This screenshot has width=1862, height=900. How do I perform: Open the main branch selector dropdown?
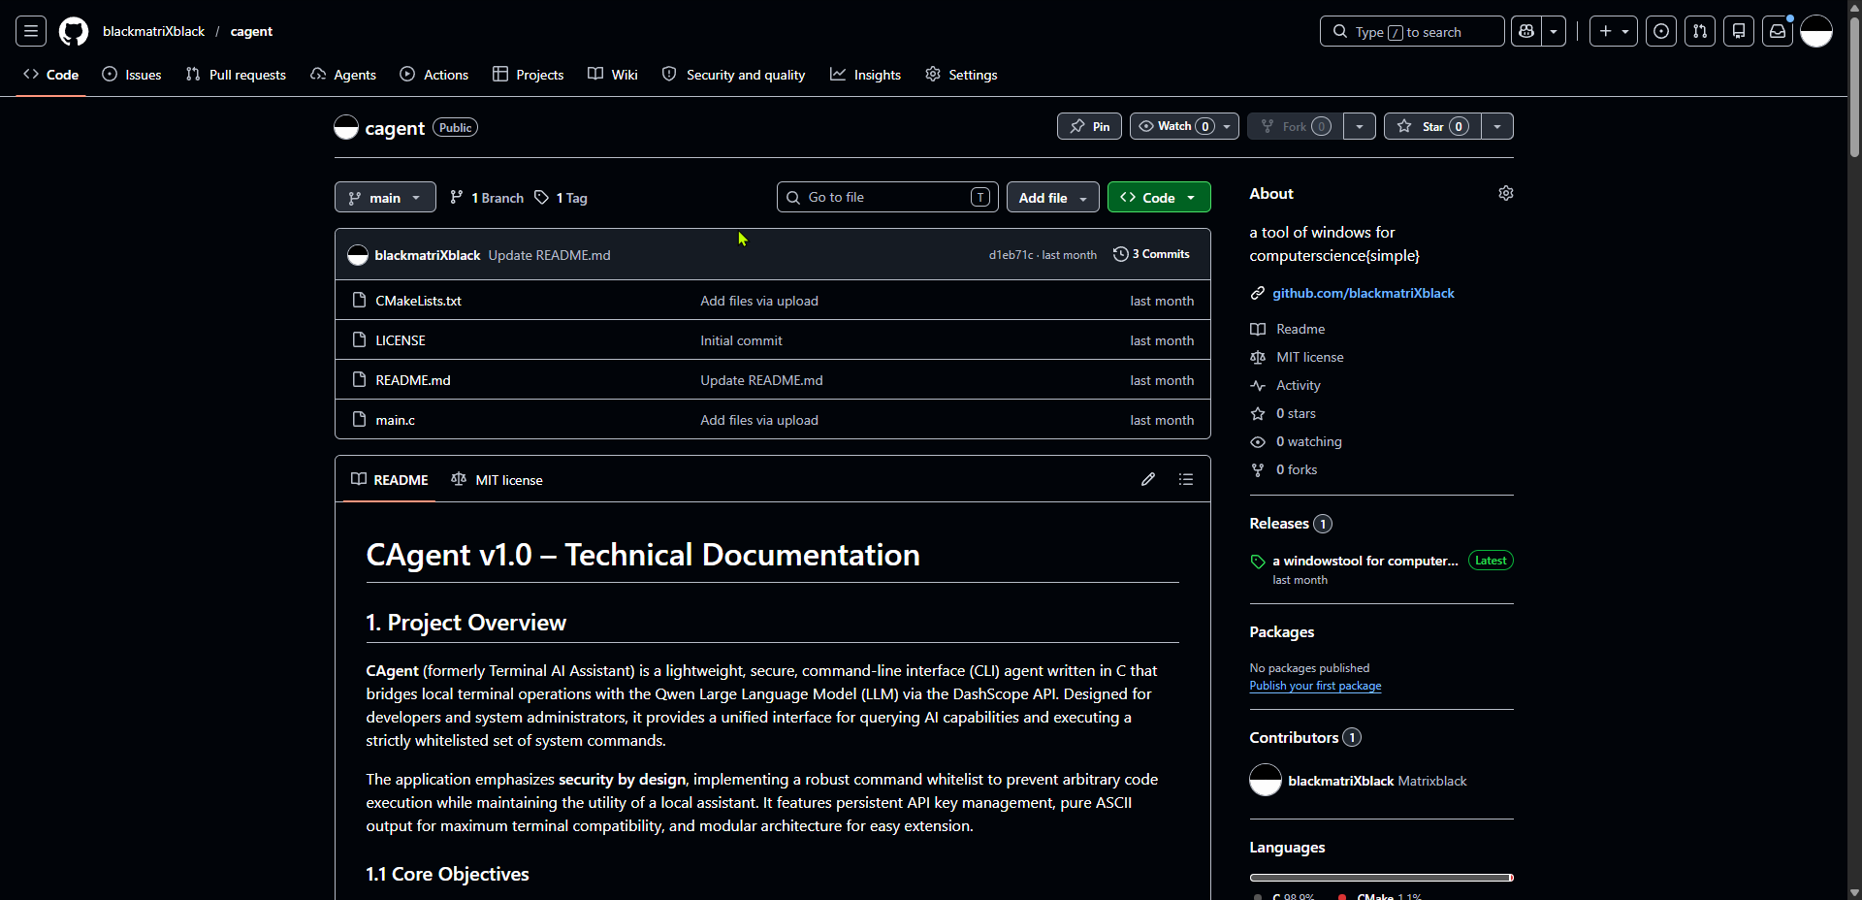(x=385, y=197)
